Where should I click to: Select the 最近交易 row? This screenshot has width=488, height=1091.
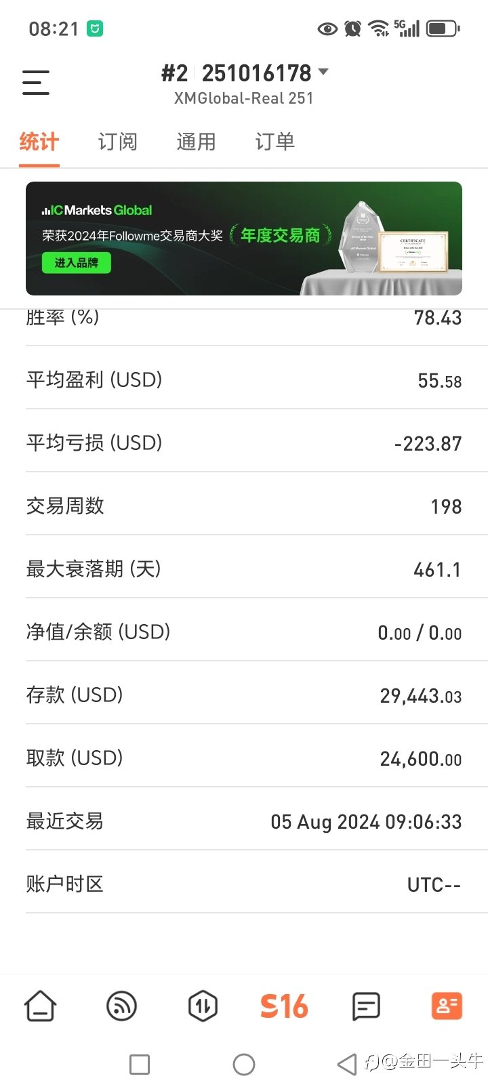point(244,821)
